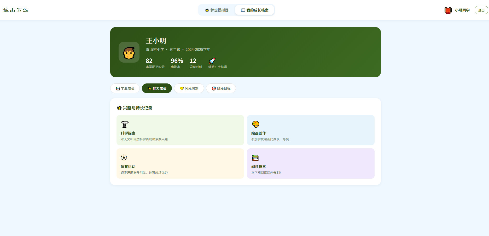Viewport: 489px width, 236px height.
Task: Click the 梦想：宇航员 label
Action: (218, 67)
